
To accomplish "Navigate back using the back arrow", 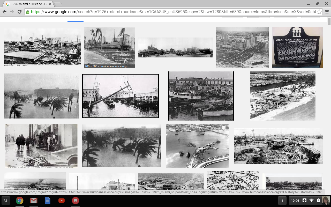I will (4, 11).
